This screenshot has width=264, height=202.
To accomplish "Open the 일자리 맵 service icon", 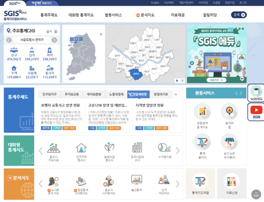I will pyautogui.click(x=229, y=111).
